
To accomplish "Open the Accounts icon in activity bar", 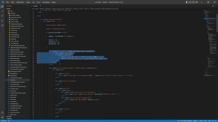I will tap(2, 113).
